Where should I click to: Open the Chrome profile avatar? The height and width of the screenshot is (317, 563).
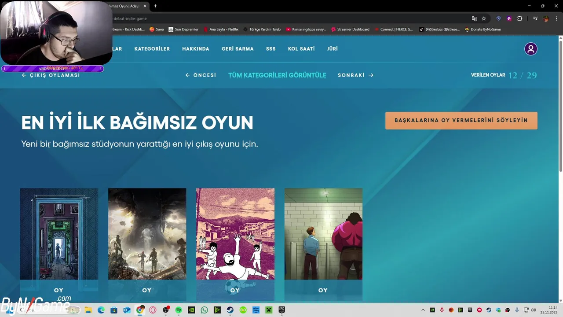click(x=546, y=18)
